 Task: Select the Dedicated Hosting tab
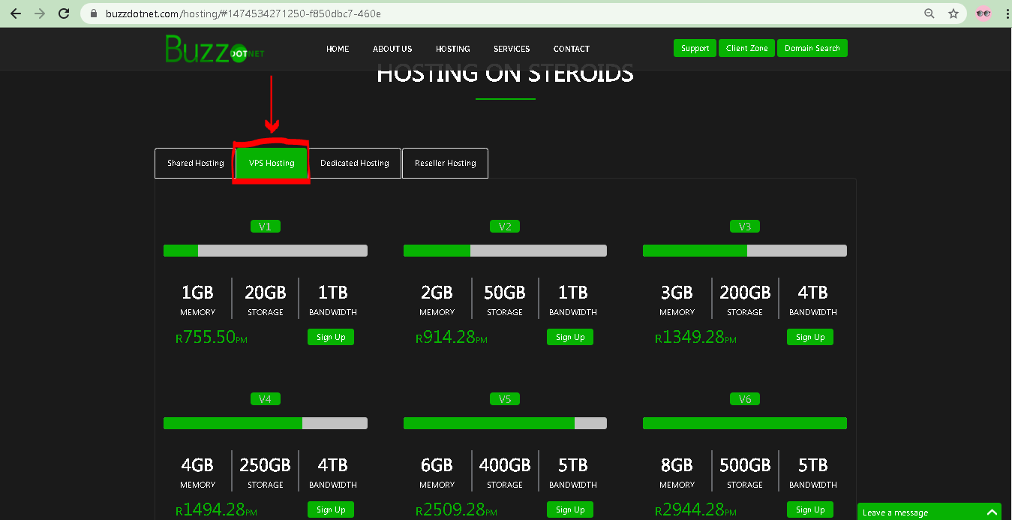tap(354, 163)
